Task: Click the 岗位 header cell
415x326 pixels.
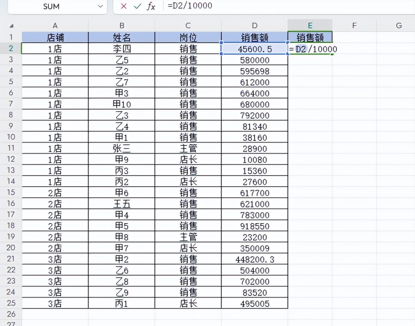Action: pyautogui.click(x=188, y=37)
